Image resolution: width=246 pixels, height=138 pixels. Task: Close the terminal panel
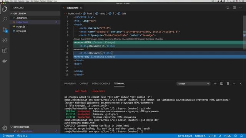pyautogui.click(x=241, y=84)
